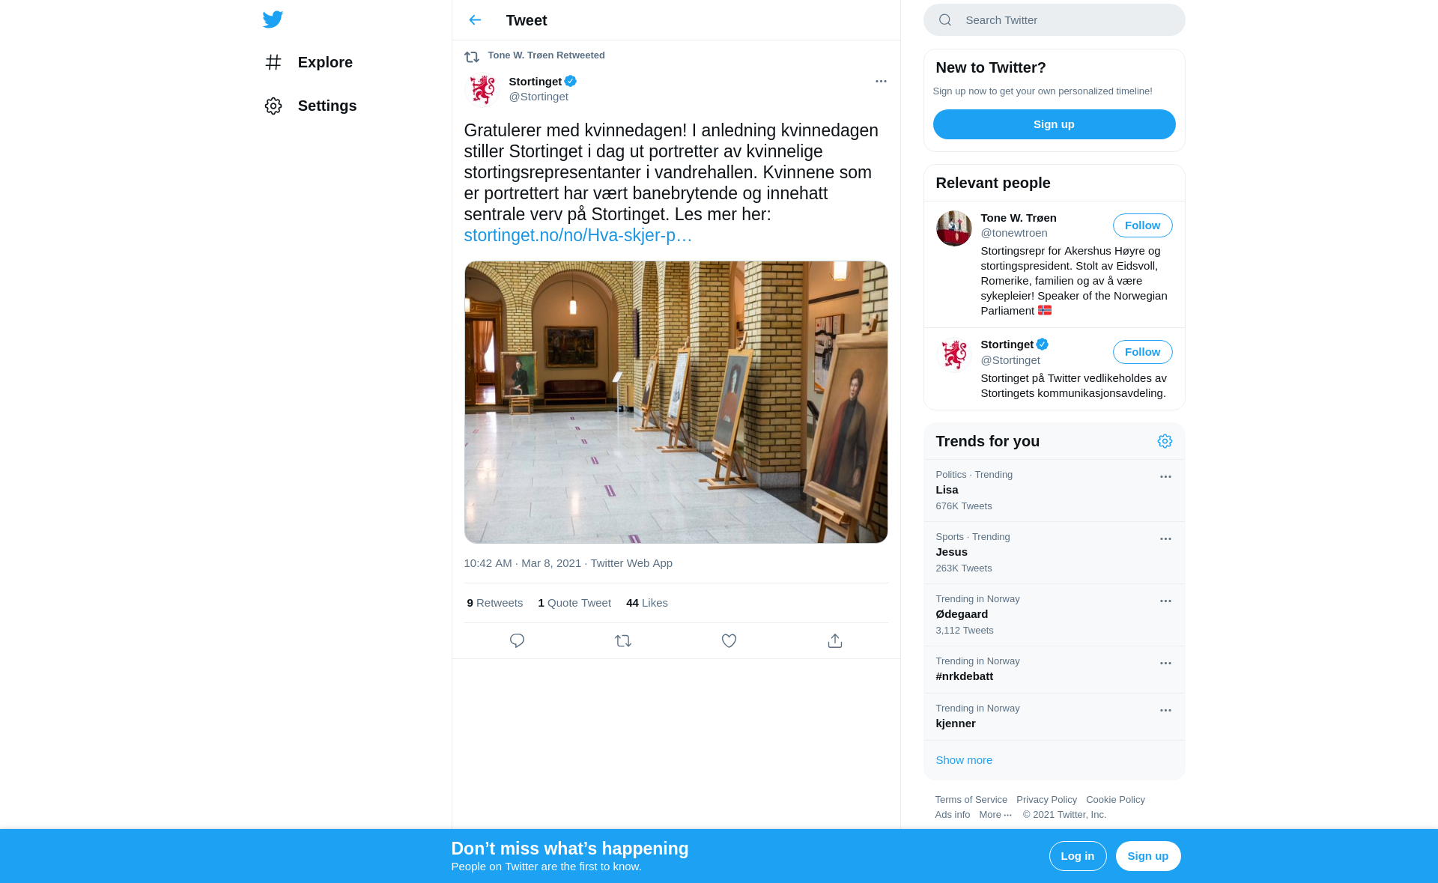Open Tone W. Trøen profile name
The width and height of the screenshot is (1438, 883).
1019,218
